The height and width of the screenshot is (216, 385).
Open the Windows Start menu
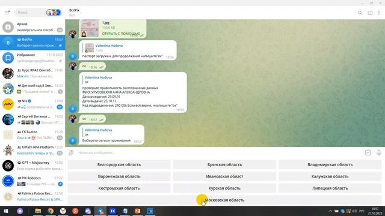pos(6,211)
